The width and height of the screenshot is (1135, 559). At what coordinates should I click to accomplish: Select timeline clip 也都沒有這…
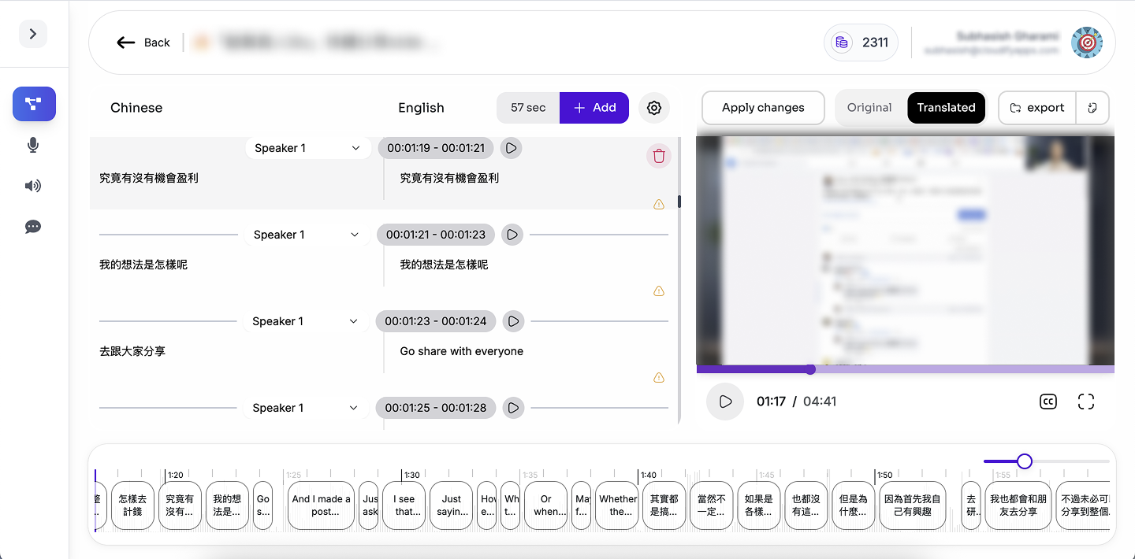(806, 505)
